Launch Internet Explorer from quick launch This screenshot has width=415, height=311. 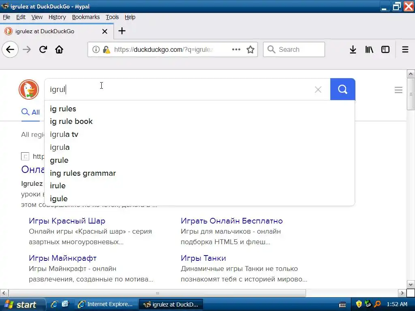(54, 304)
